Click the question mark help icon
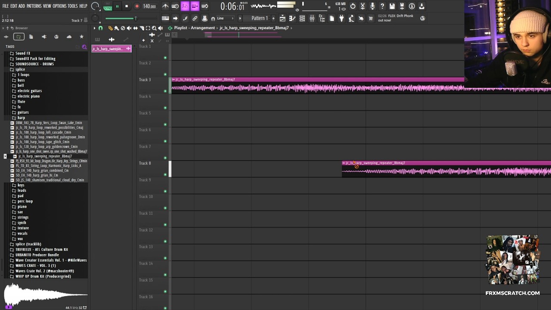 coord(382,6)
